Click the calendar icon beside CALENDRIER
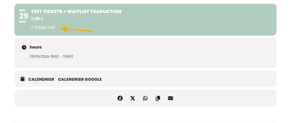This screenshot has width=297, height=123. tap(22, 79)
